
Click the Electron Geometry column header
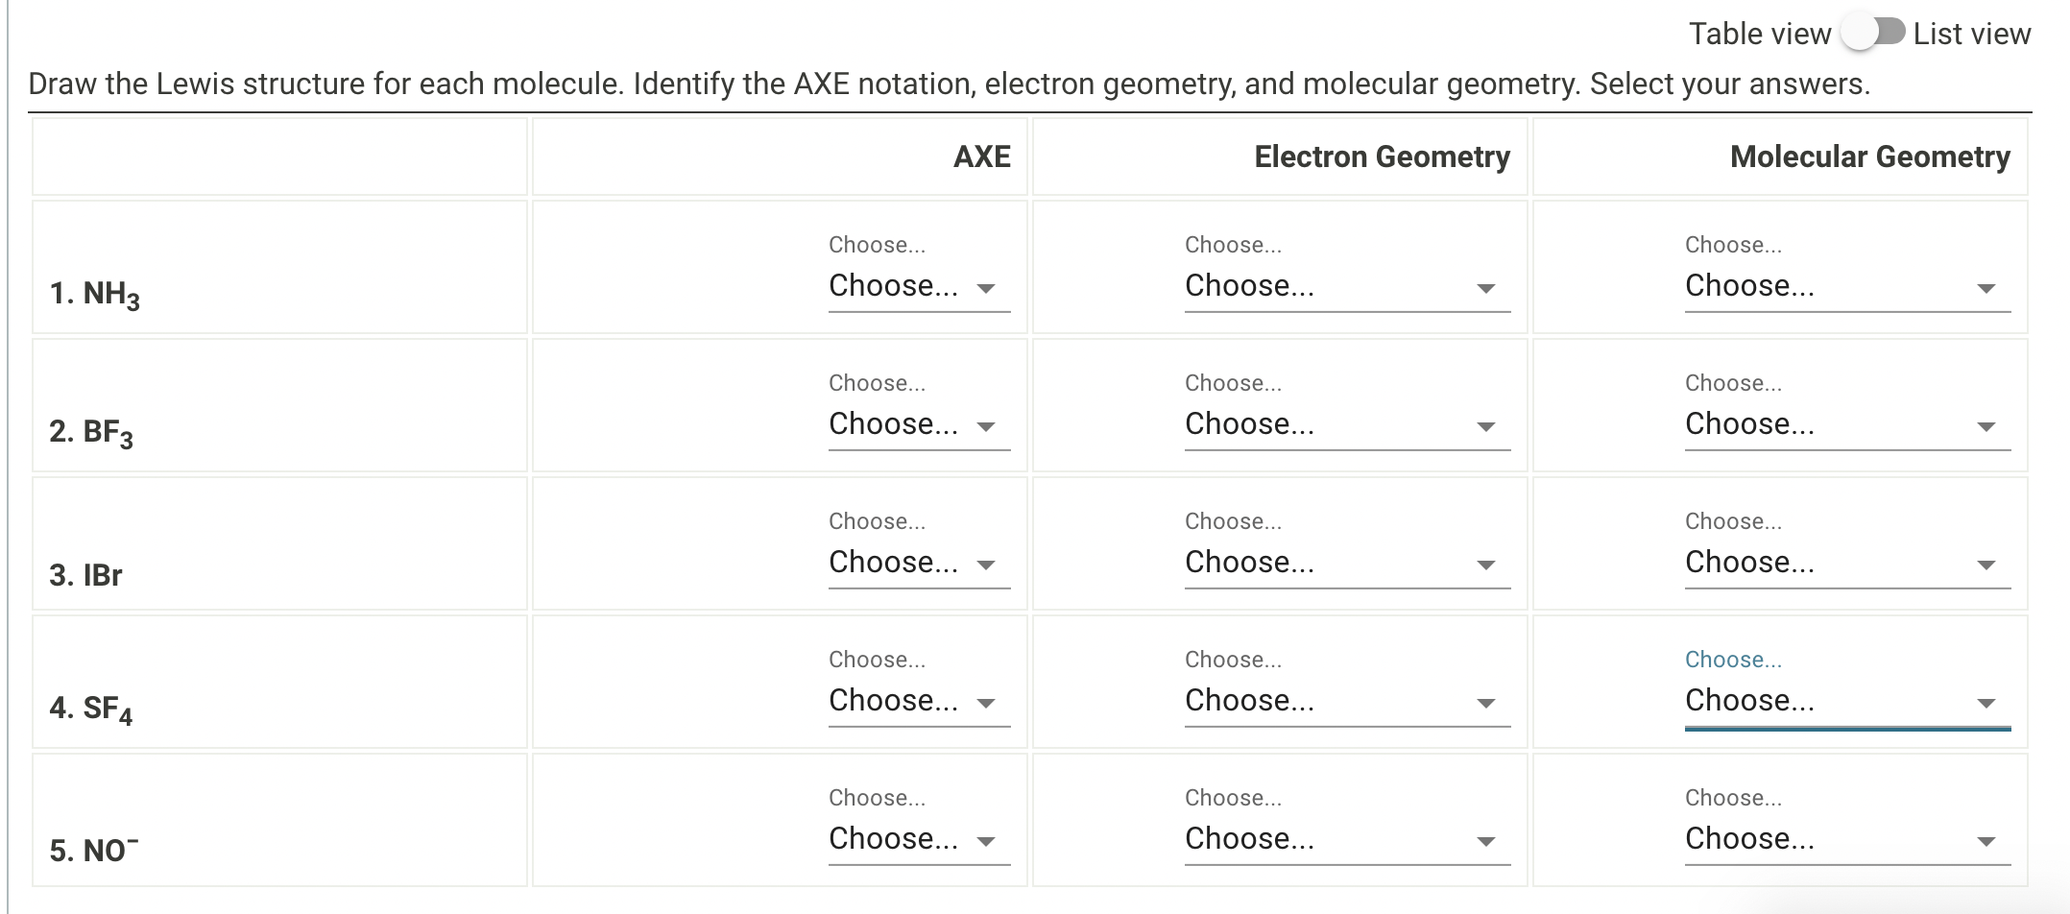click(1381, 156)
